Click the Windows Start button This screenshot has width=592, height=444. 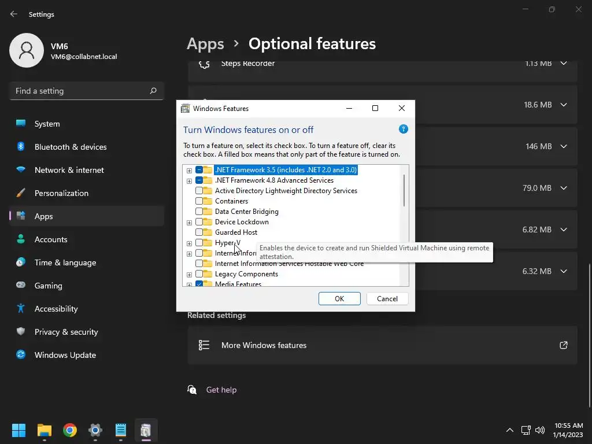tap(19, 430)
